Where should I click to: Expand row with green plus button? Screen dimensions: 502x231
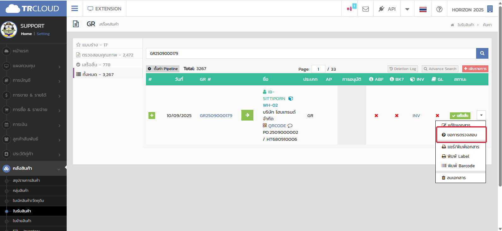(152, 115)
